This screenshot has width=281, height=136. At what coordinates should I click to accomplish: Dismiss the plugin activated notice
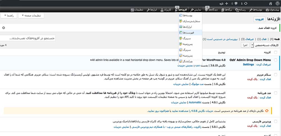3,28
